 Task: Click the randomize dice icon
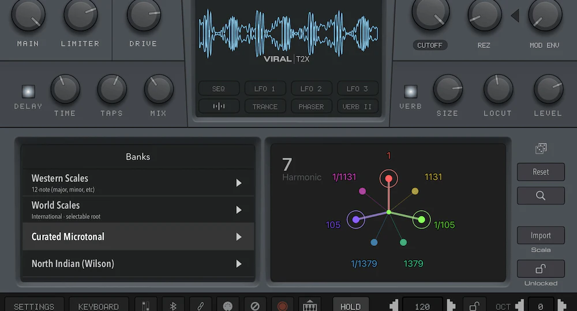(x=541, y=149)
